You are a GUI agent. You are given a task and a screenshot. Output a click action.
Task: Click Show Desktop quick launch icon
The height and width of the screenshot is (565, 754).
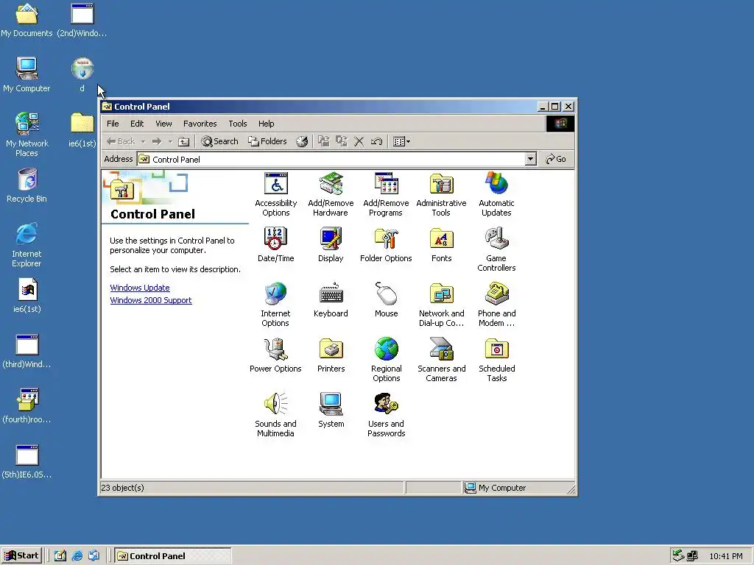pyautogui.click(x=60, y=556)
